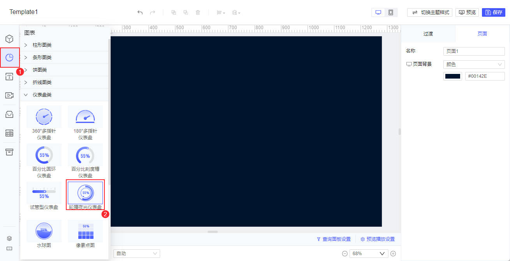
Task: Expand the 折线图类 category
Action: (64, 82)
